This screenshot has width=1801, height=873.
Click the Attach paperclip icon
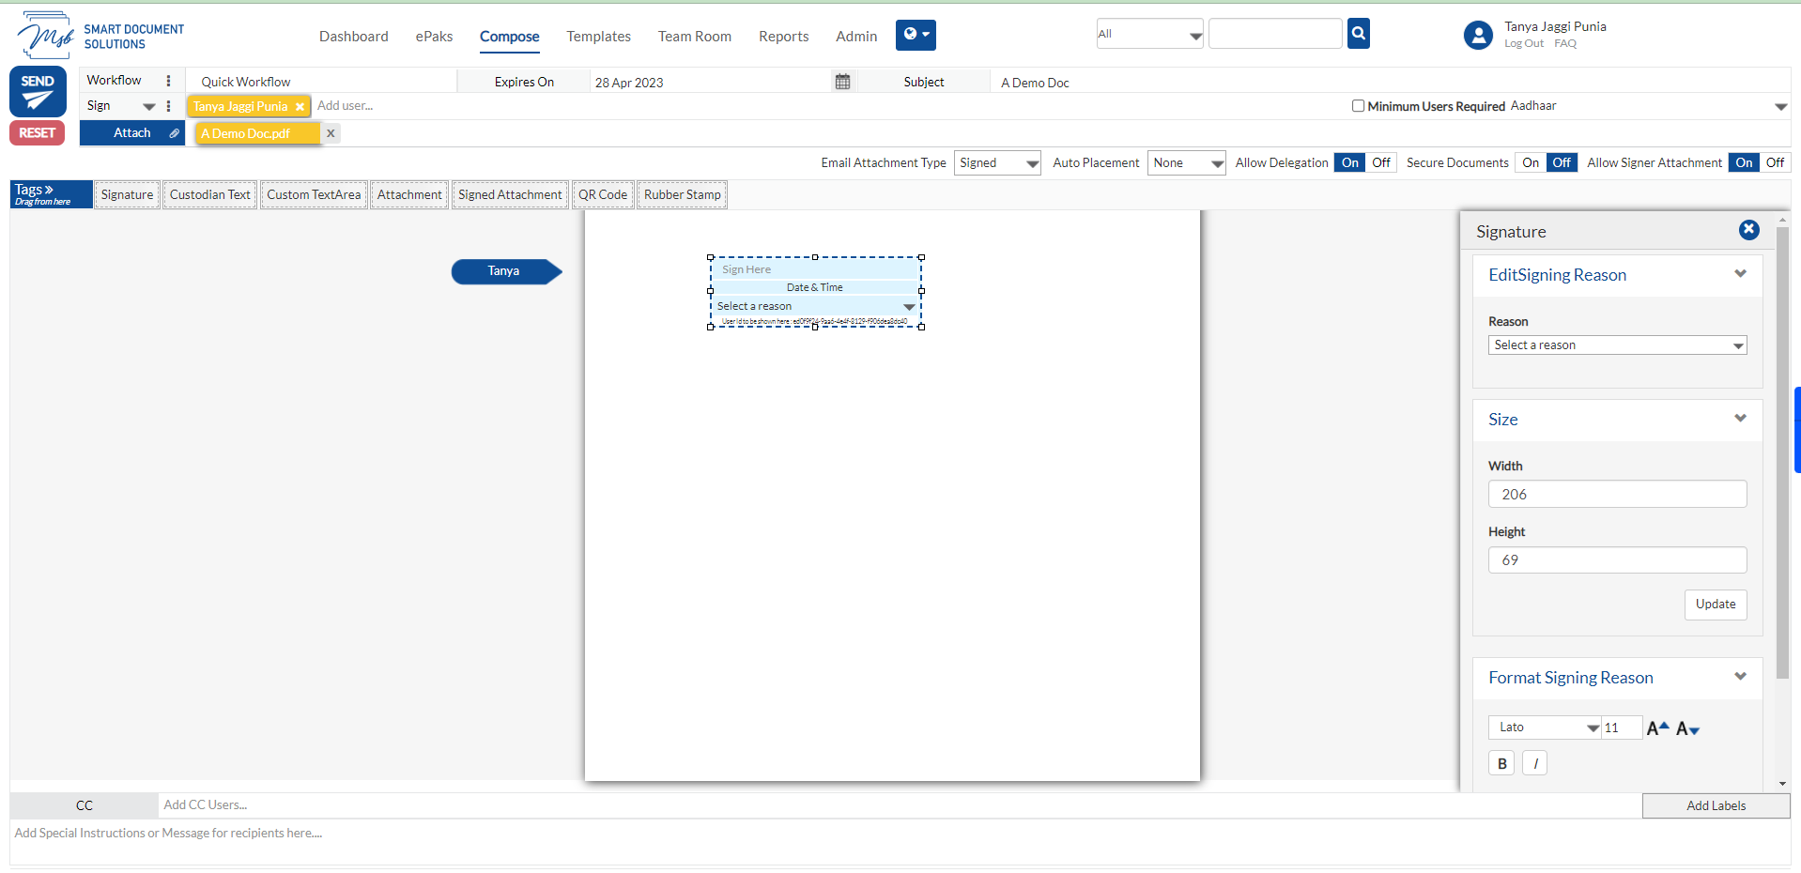tap(174, 133)
